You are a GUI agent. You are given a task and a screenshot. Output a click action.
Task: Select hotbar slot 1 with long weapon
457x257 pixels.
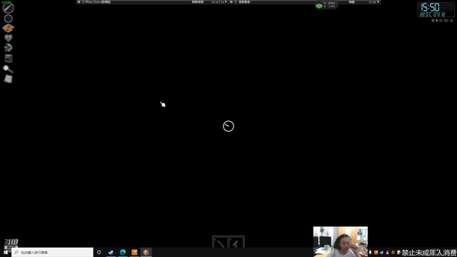[x=221, y=242]
